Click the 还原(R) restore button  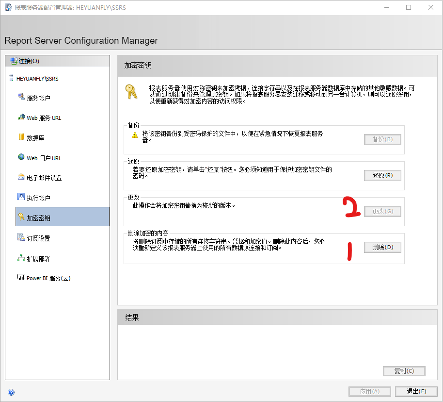[382, 176]
